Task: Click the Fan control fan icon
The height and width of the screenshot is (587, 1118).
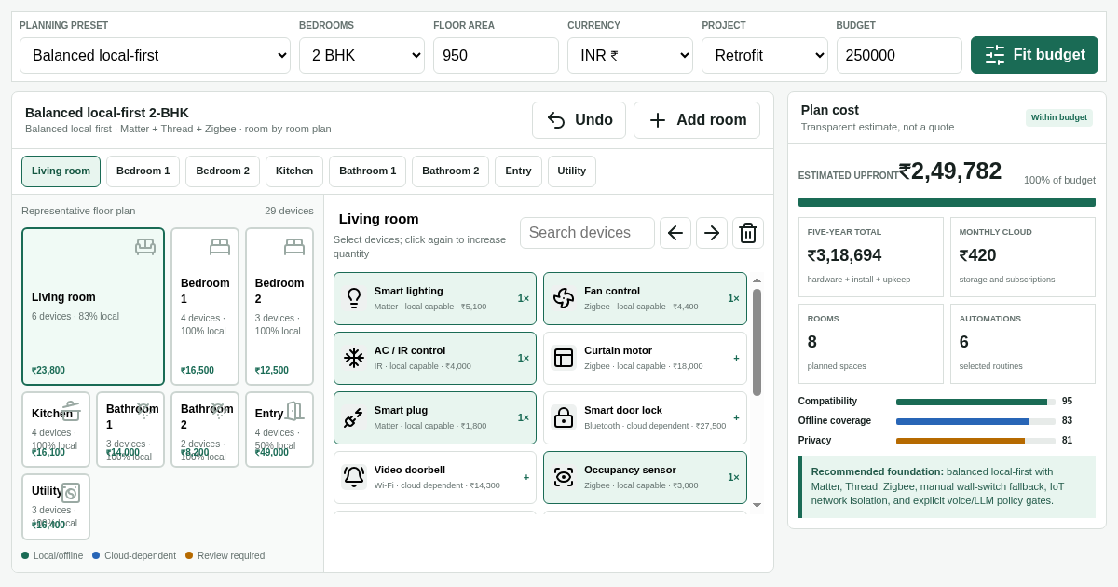Action: [564, 298]
